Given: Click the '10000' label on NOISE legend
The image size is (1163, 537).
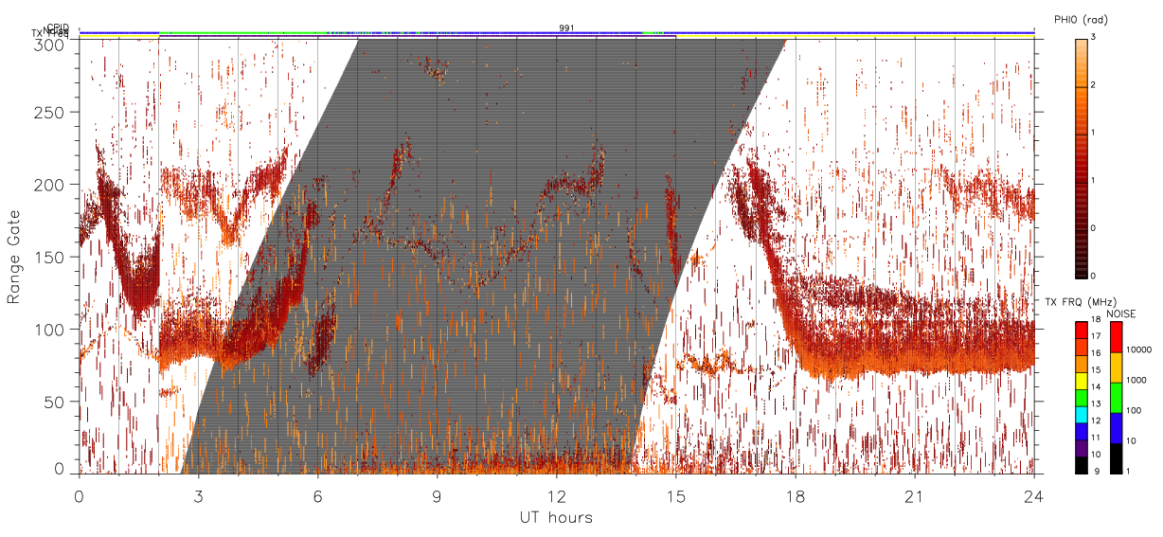Looking at the screenshot, I should pos(1139,349).
